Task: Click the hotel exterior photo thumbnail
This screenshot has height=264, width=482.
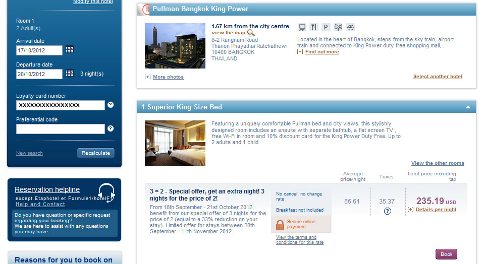Action: pos(175,46)
